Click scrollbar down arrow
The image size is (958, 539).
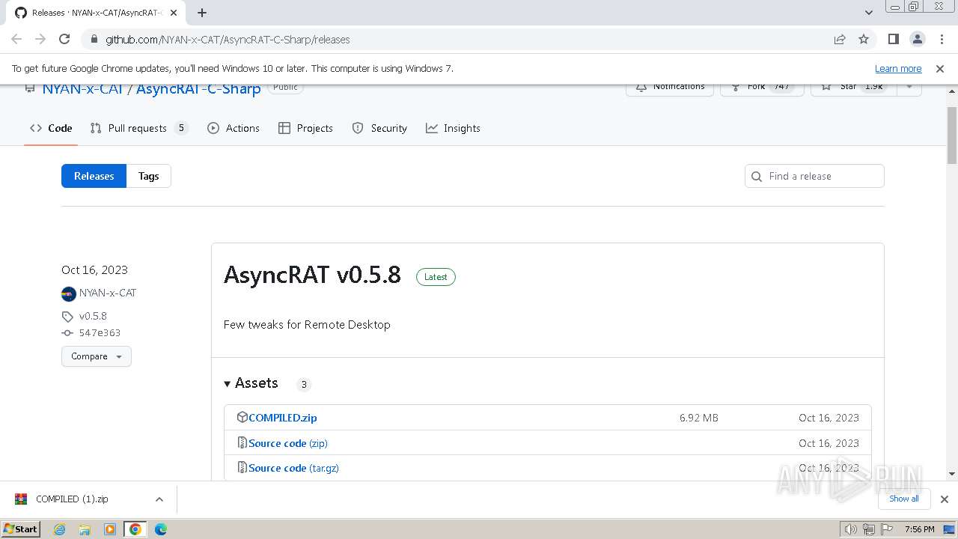pyautogui.click(x=952, y=474)
